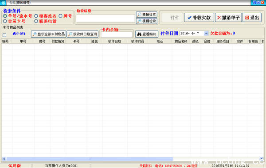Click the 收件日期 column header
The width and height of the screenshot is (266, 168).
[115, 41]
